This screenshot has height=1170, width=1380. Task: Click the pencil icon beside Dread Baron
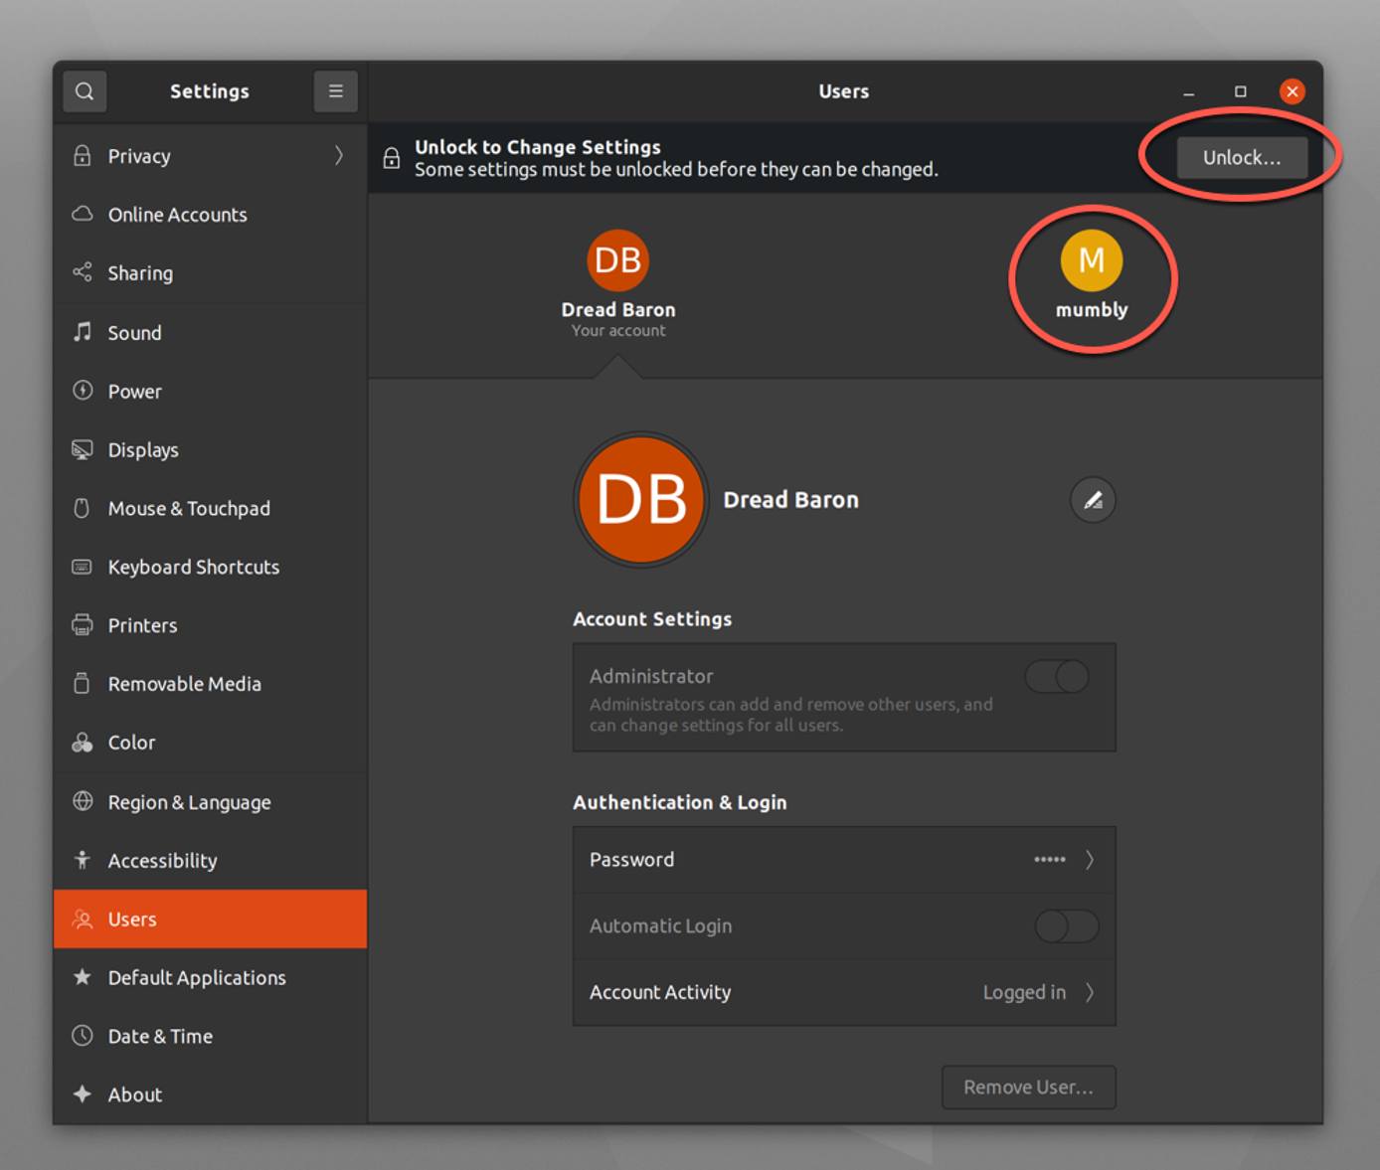[1092, 500]
